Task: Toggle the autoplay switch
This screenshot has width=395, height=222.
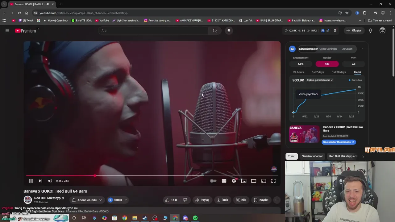Action: click(213, 181)
